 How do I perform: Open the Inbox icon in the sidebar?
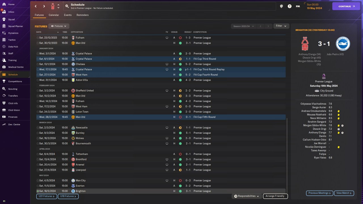tap(4, 12)
